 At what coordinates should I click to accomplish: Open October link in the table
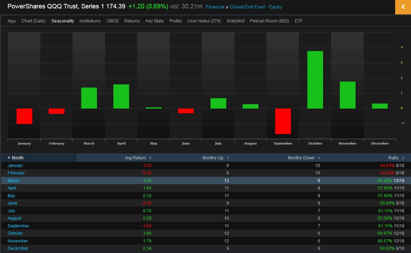coord(15,233)
